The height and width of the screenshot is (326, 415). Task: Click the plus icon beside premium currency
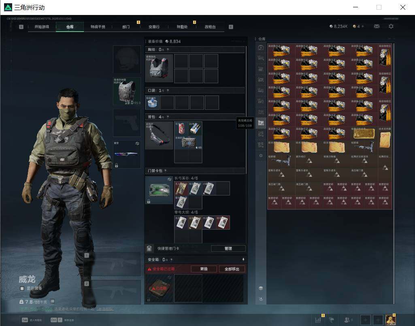[x=363, y=26]
